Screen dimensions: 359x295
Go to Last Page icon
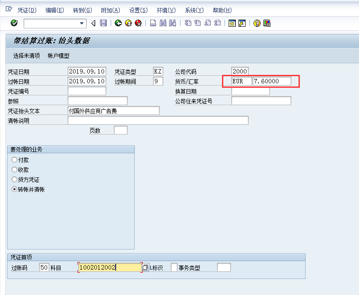pos(218,23)
